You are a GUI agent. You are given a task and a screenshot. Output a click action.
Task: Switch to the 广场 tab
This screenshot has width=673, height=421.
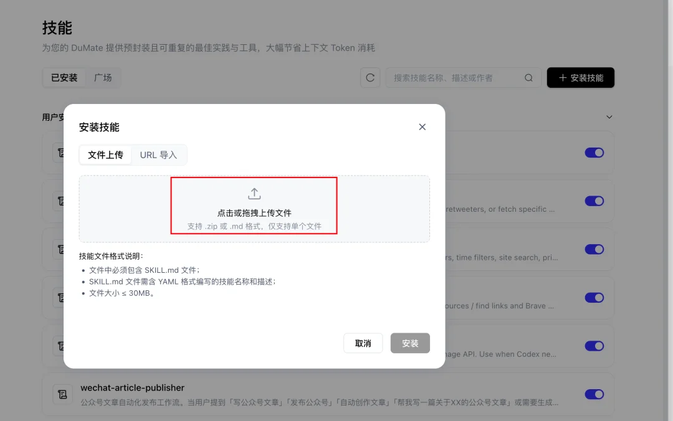tap(103, 77)
